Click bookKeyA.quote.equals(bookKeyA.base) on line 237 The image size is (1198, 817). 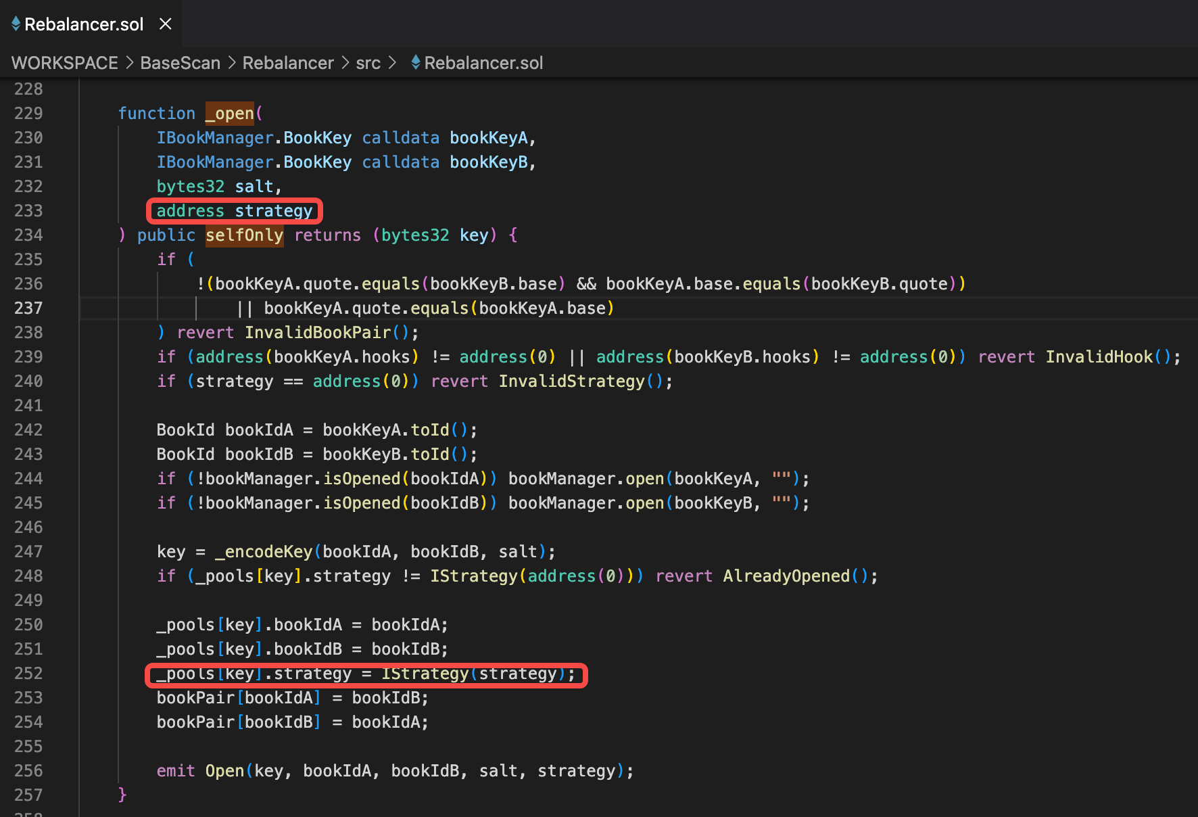(439, 308)
